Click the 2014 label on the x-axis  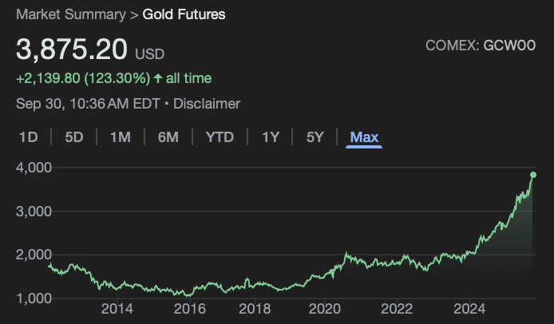click(117, 309)
